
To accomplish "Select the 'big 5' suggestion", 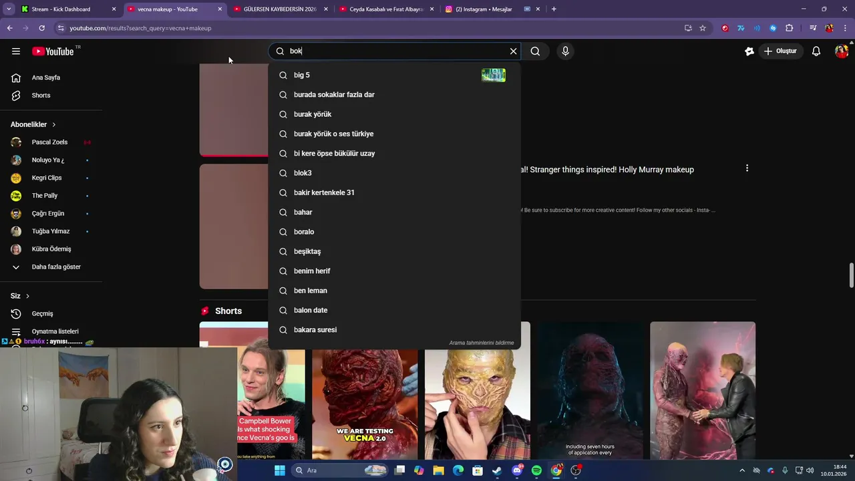I will (x=394, y=75).
